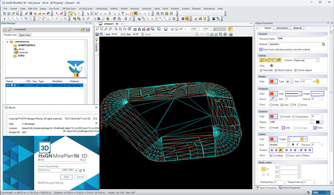334x195 pixels.
Task: Click the percent toggle next to node Size
Action: [x=317, y=81]
